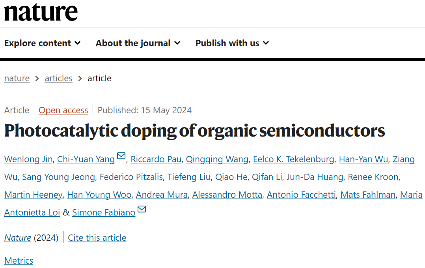
Task: Open the Nature logo homepage
Action: pyautogui.click(x=41, y=12)
